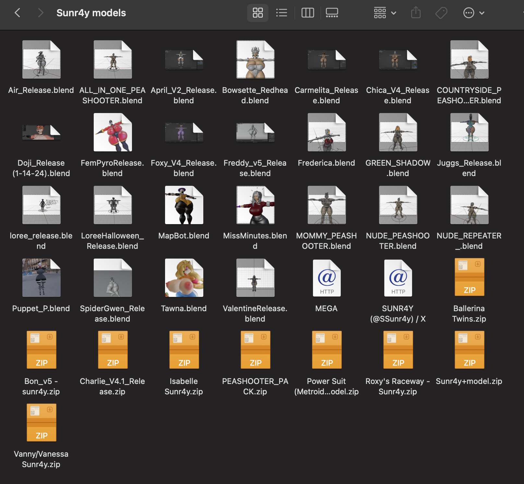Select Freddy_v5_Release.blend file icon
The image size is (524, 484).
[256, 132]
